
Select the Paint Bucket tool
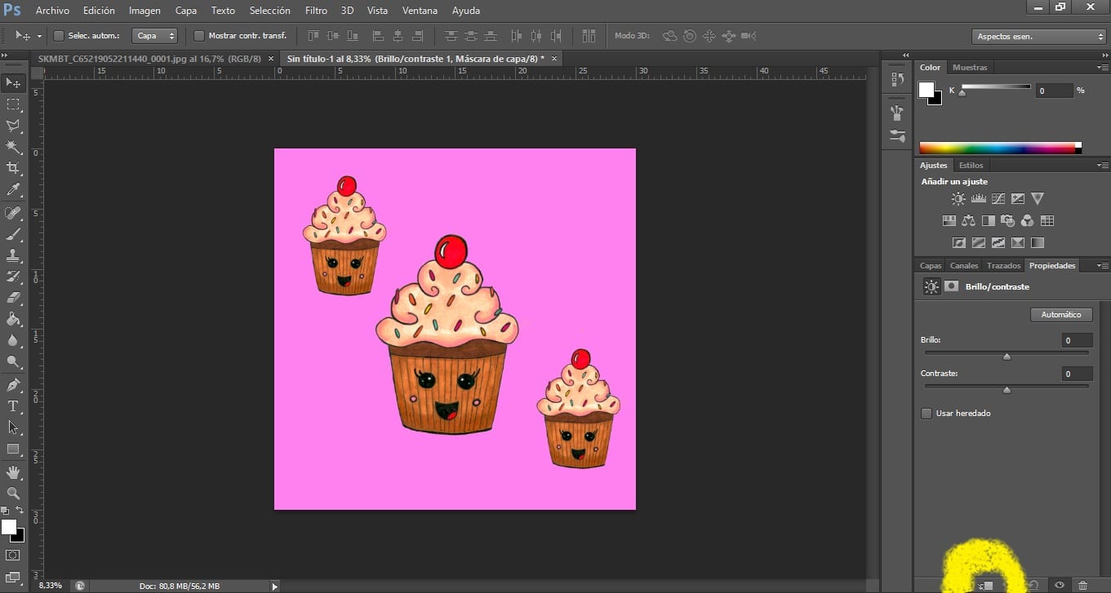pos(13,319)
